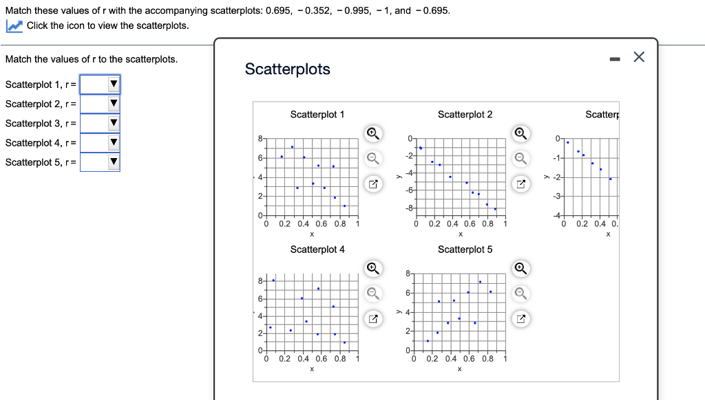Open Scatterplot 2 in a larger view

pyautogui.click(x=521, y=184)
